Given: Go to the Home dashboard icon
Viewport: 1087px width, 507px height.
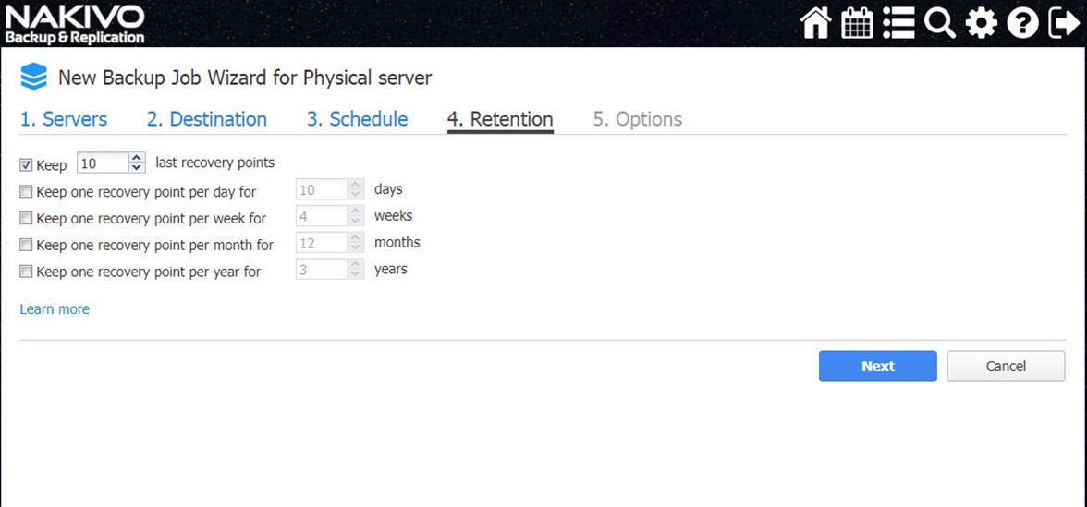Looking at the screenshot, I should pyautogui.click(x=815, y=24).
